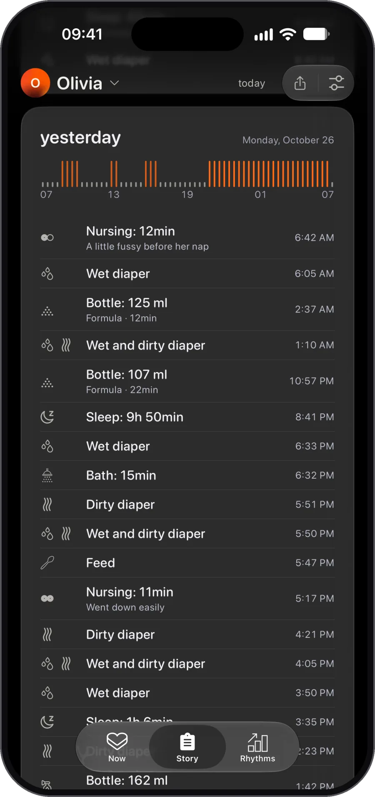Jump to today
This screenshot has height=797, width=375.
[x=252, y=83]
